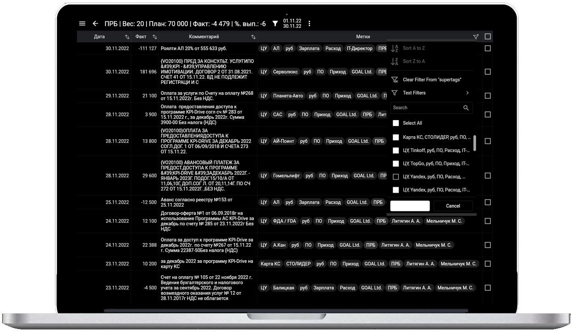Uncheck the ЦУ, TopGo filter option
The image size is (572, 332).
[x=396, y=163]
